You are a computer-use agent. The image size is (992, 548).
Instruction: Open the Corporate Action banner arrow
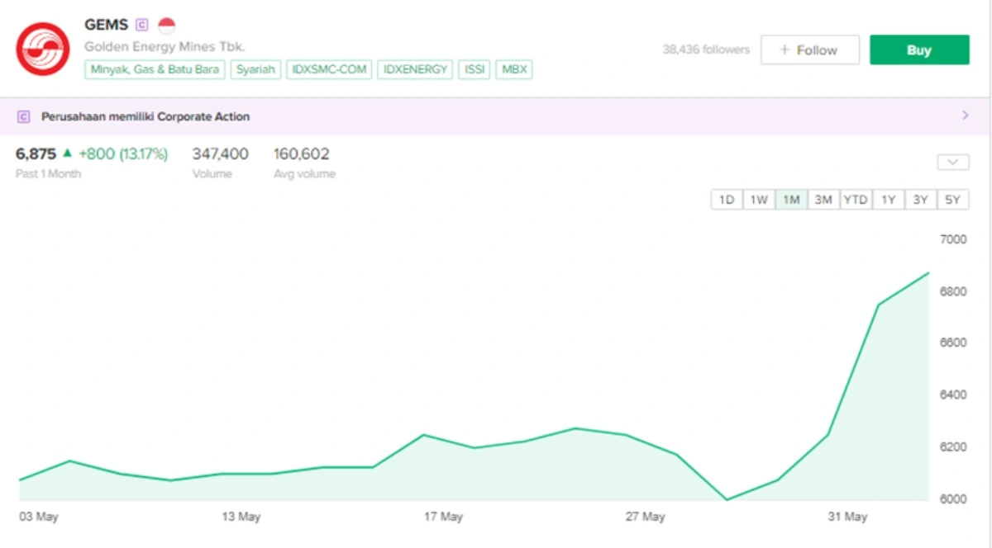point(966,116)
